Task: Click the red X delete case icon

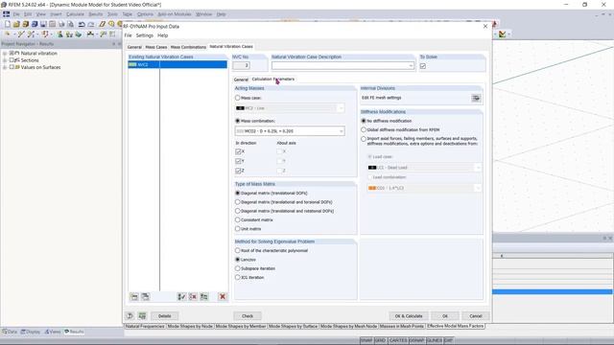Action: 223,297
